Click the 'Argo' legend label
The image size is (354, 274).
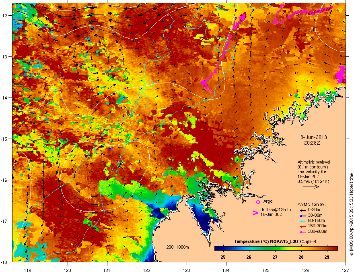tap(268, 201)
